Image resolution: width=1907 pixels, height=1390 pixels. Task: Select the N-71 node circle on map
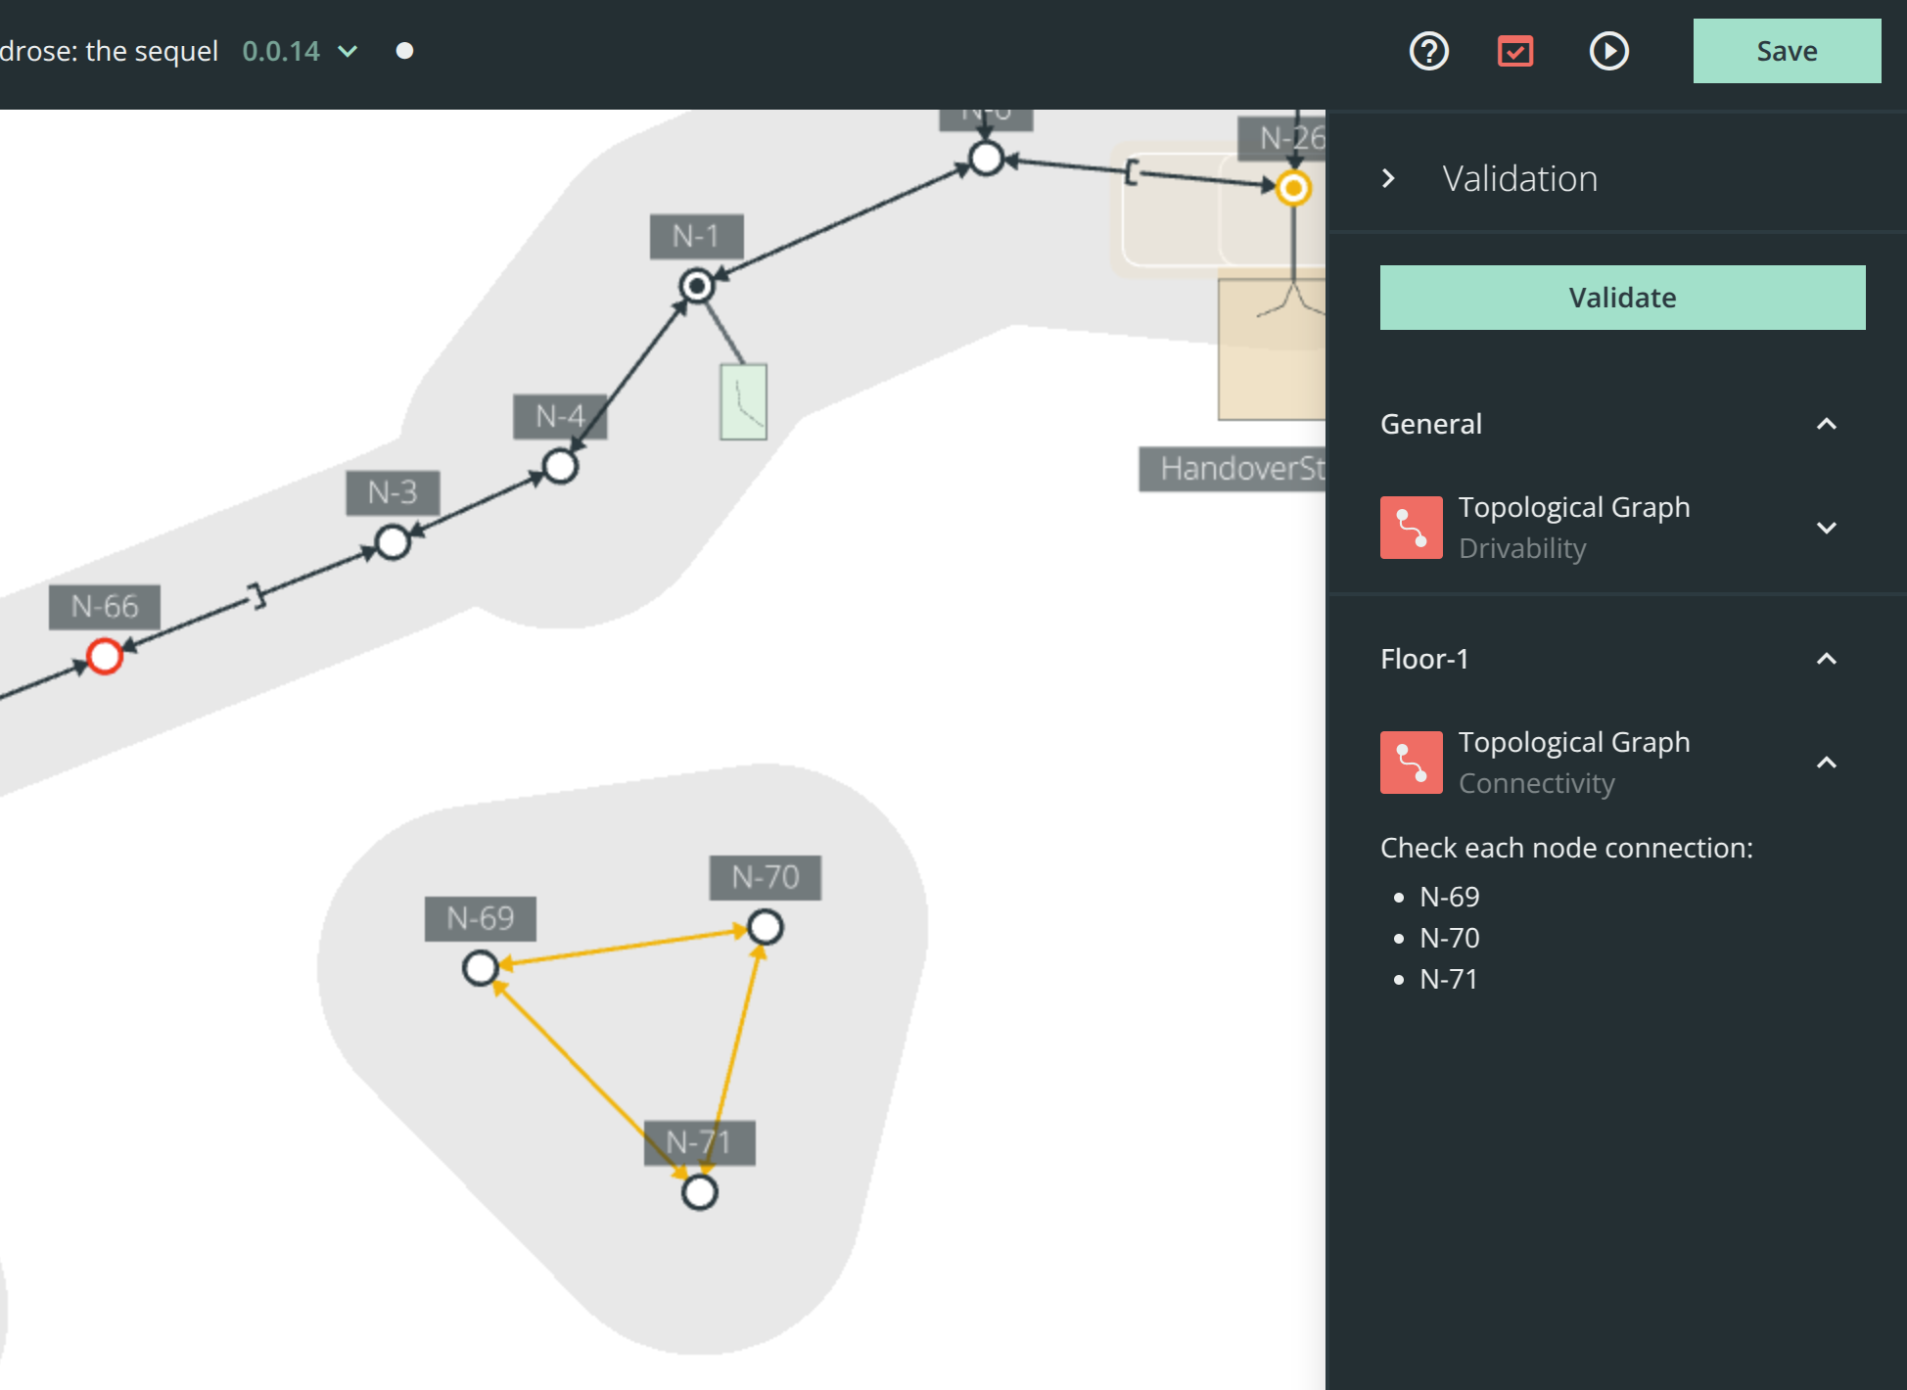pos(699,1193)
